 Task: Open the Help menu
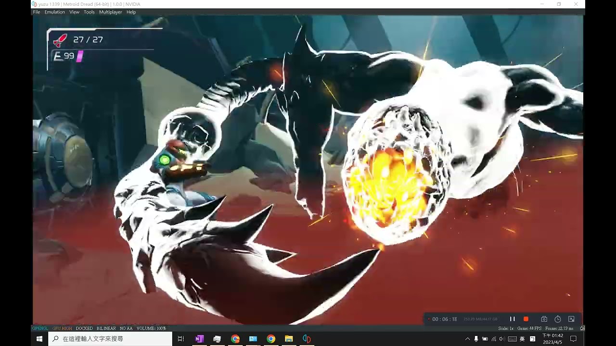point(131,12)
